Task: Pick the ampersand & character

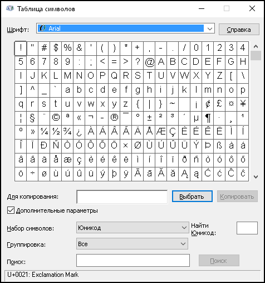Action: [x=79, y=49]
